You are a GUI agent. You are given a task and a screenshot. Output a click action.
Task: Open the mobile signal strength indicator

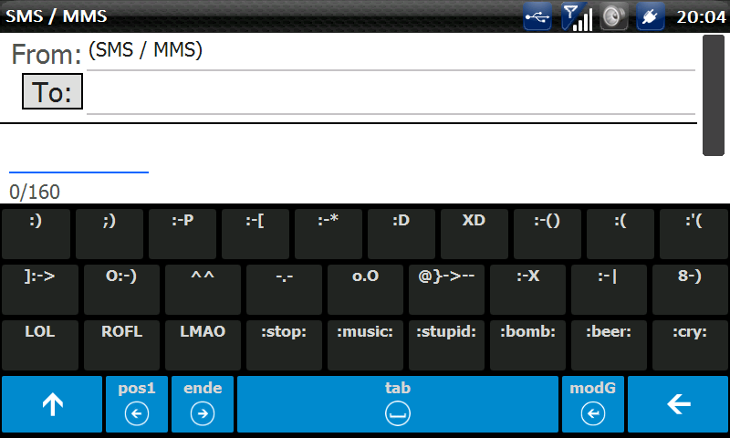point(577,16)
